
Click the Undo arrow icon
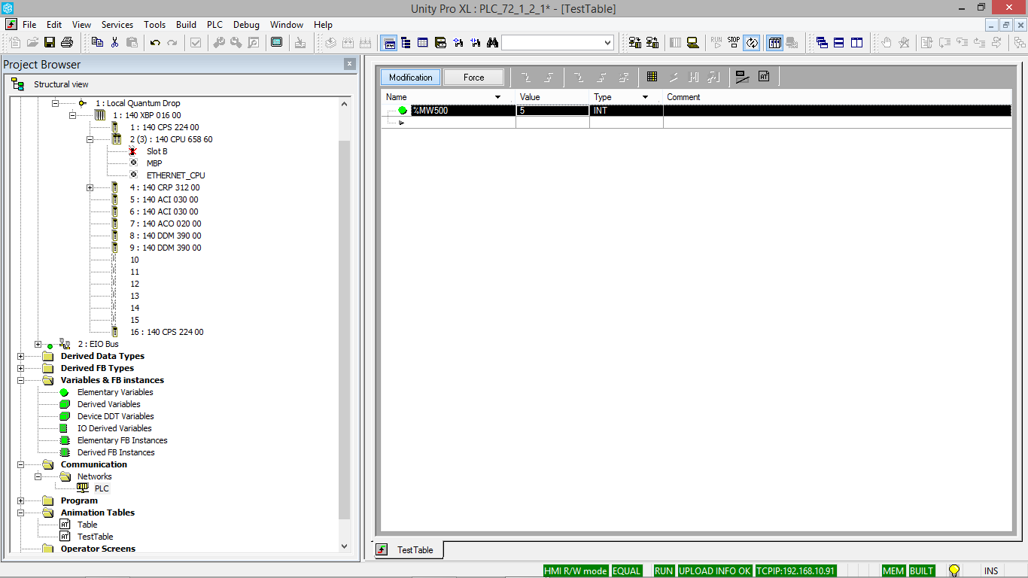155,42
